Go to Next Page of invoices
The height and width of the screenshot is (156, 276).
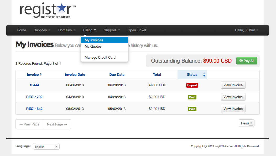tap(57, 124)
